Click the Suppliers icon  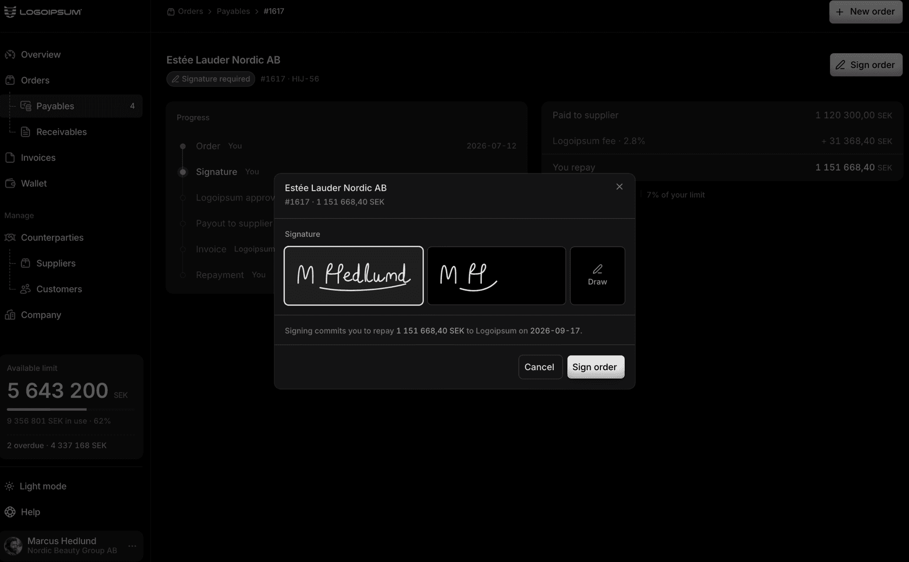point(25,263)
